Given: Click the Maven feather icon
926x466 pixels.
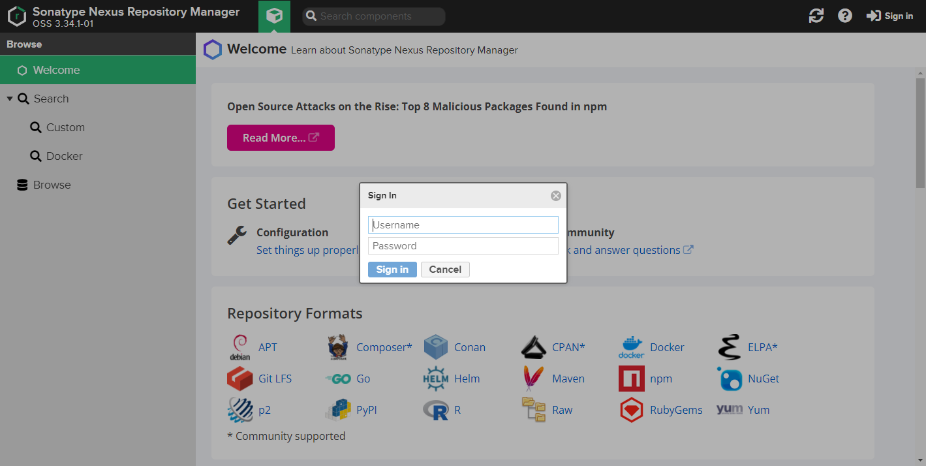Looking at the screenshot, I should tap(533, 379).
